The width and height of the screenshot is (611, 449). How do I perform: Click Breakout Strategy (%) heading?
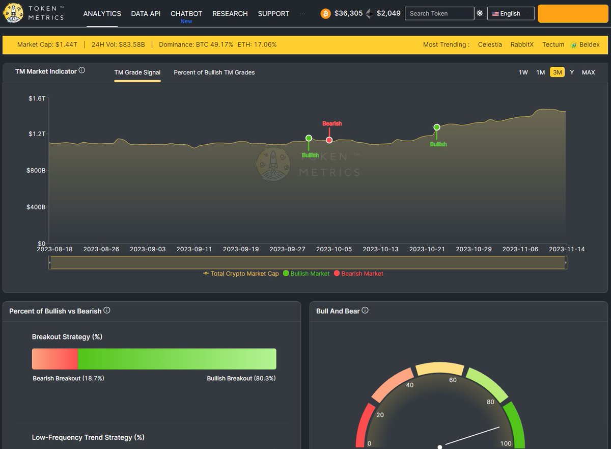pos(67,337)
